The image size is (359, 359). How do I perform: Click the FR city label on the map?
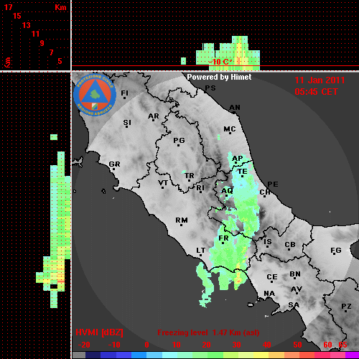223,238
